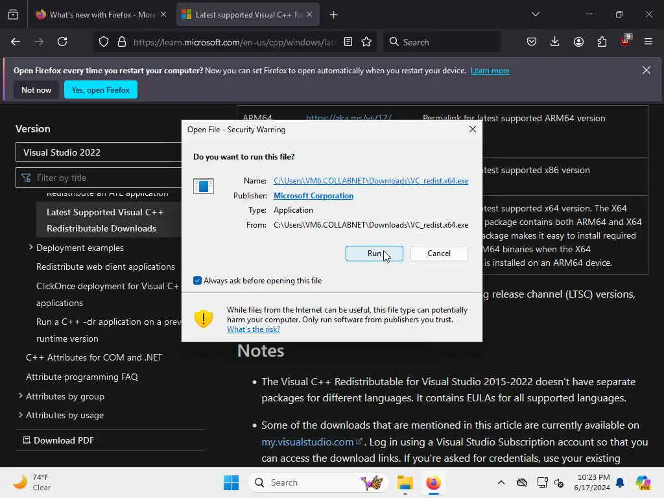Open ClickOnce deployment for Visual C++ applications

pos(108,294)
